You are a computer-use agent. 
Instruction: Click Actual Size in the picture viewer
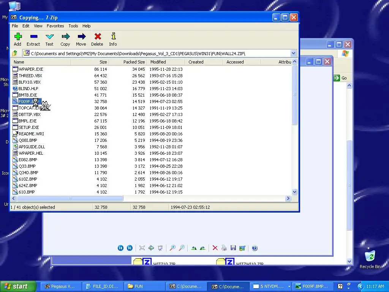point(151,248)
